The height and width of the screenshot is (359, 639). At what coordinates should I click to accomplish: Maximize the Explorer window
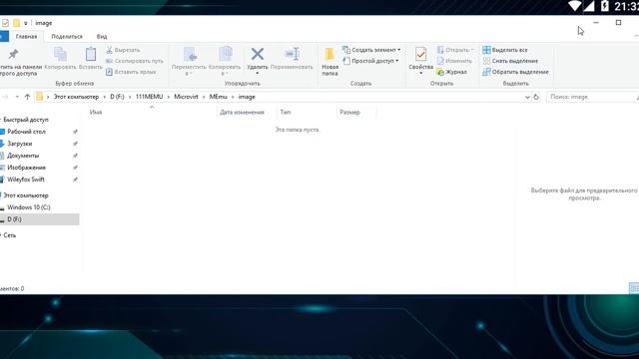click(x=619, y=23)
